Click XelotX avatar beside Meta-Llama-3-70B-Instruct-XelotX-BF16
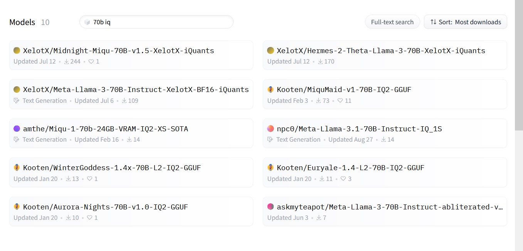 point(17,89)
